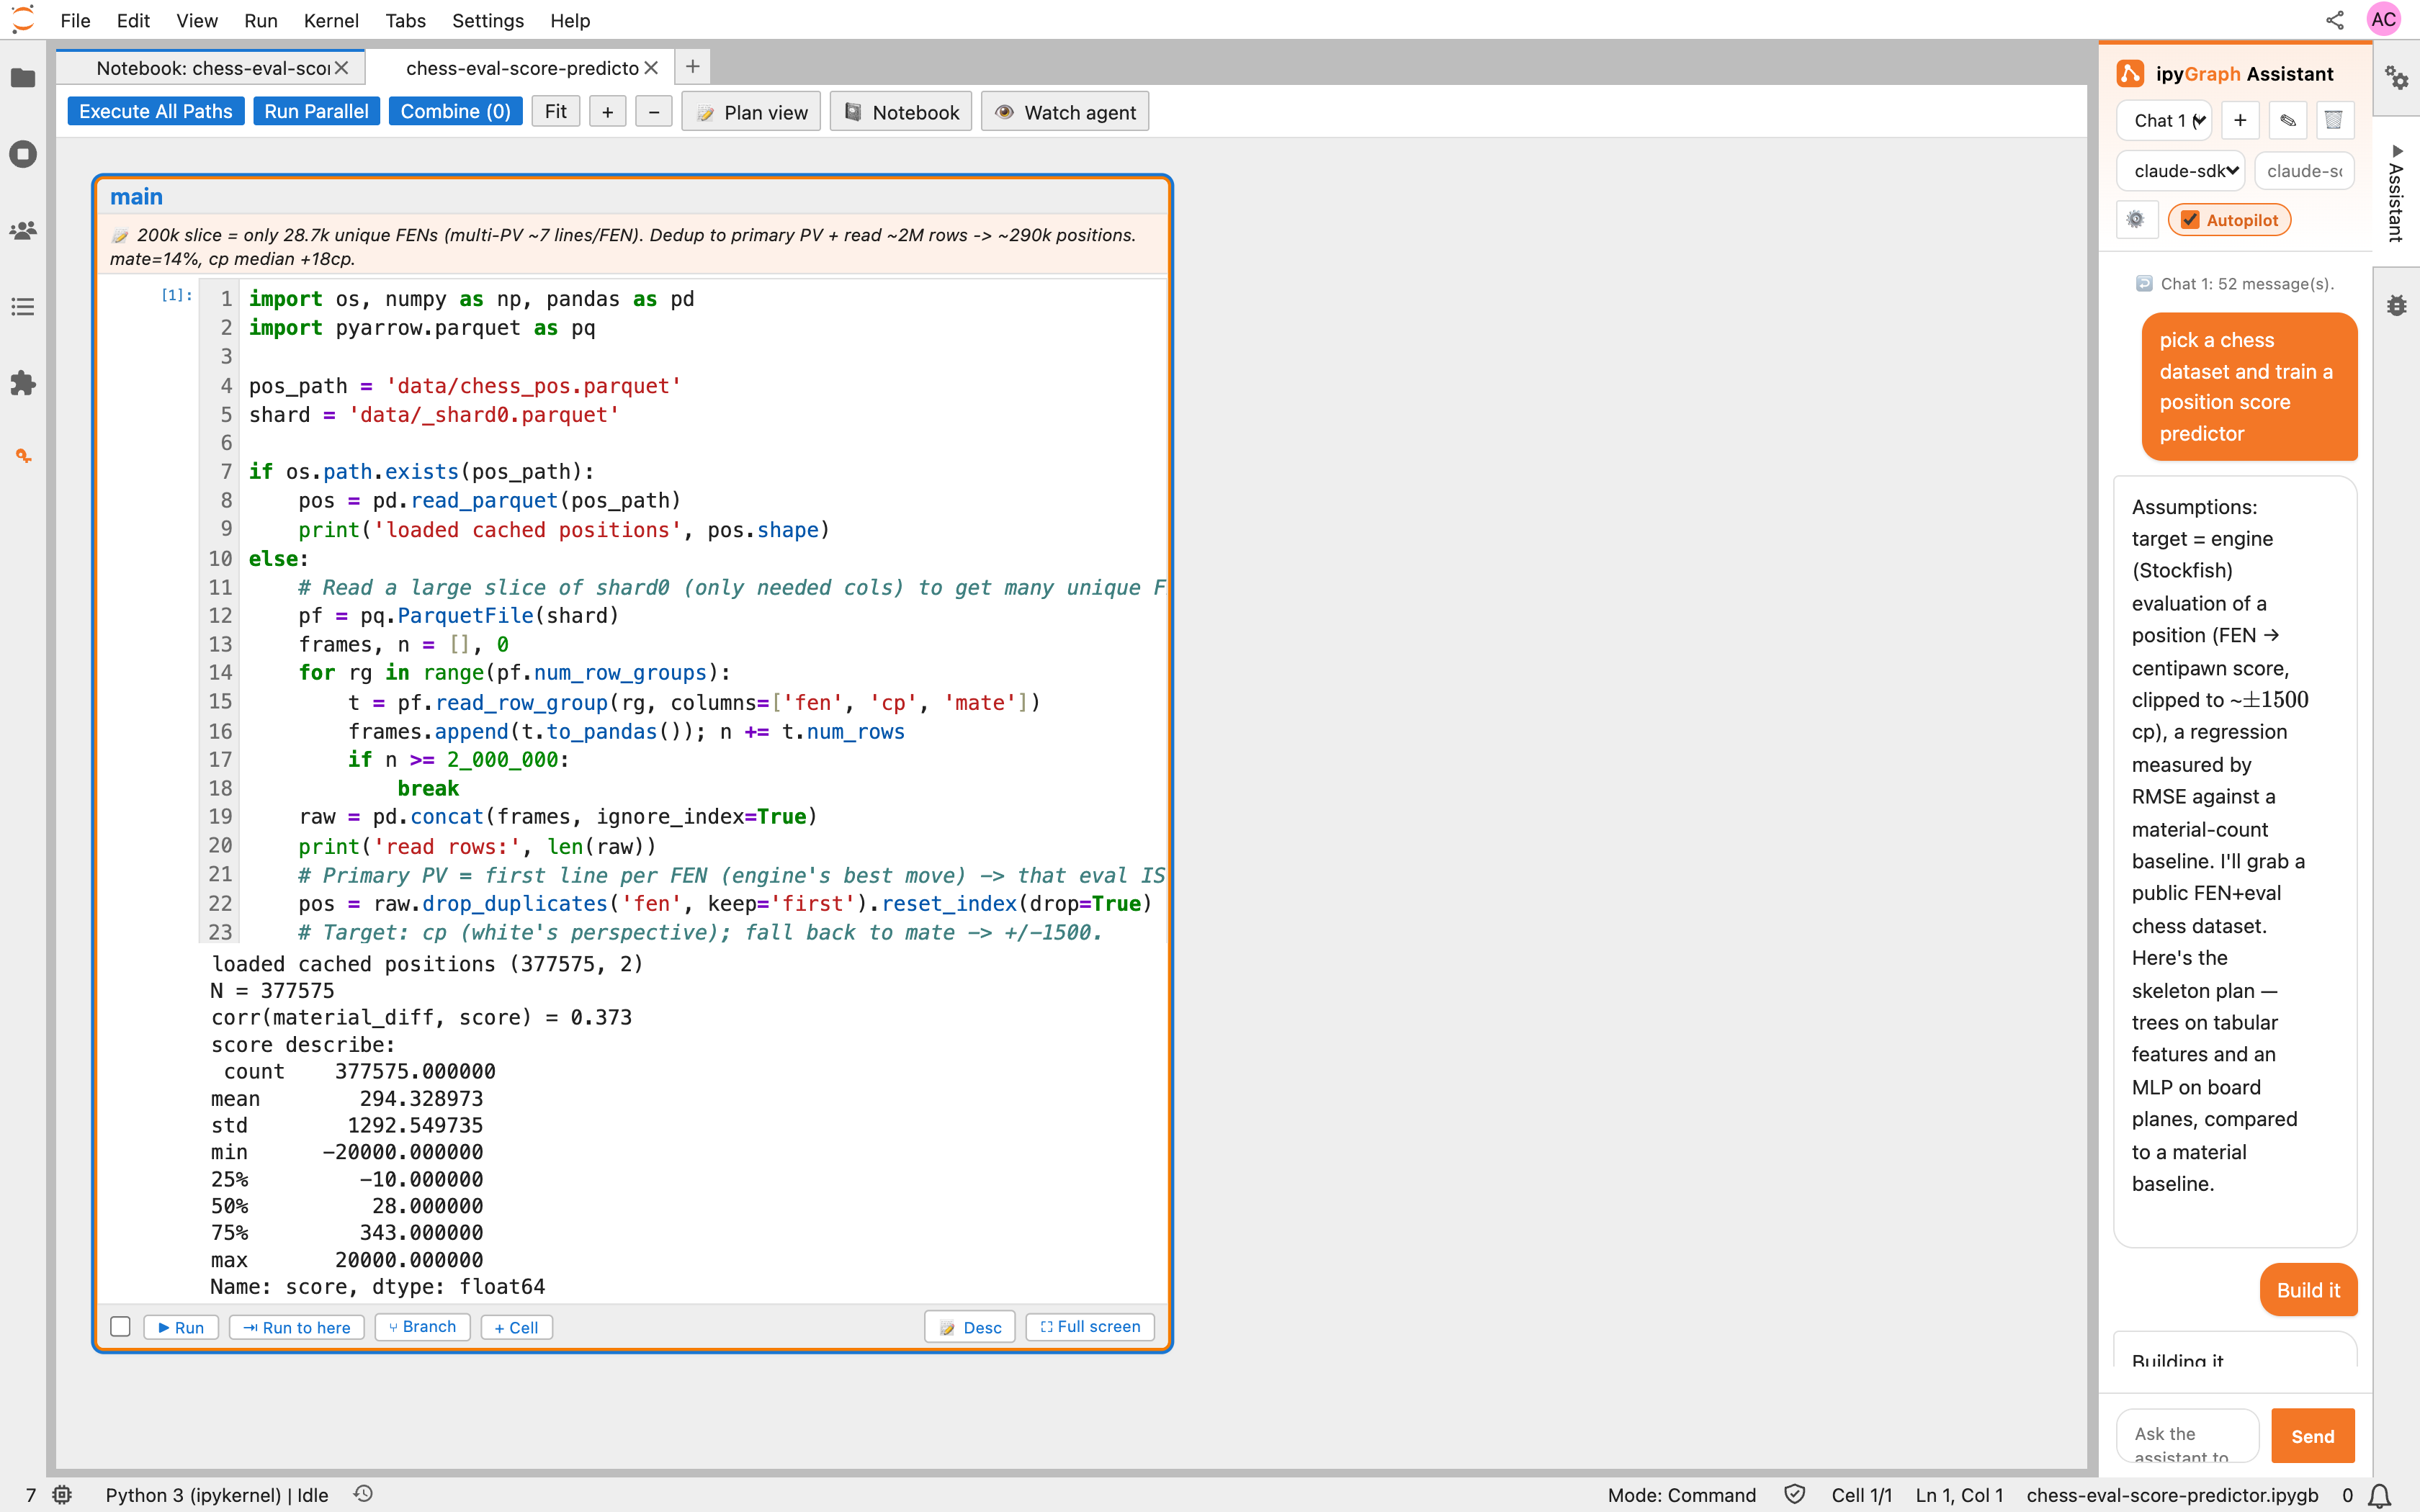
Task: Click the kernel chip icon in status bar
Action: (x=62, y=1494)
